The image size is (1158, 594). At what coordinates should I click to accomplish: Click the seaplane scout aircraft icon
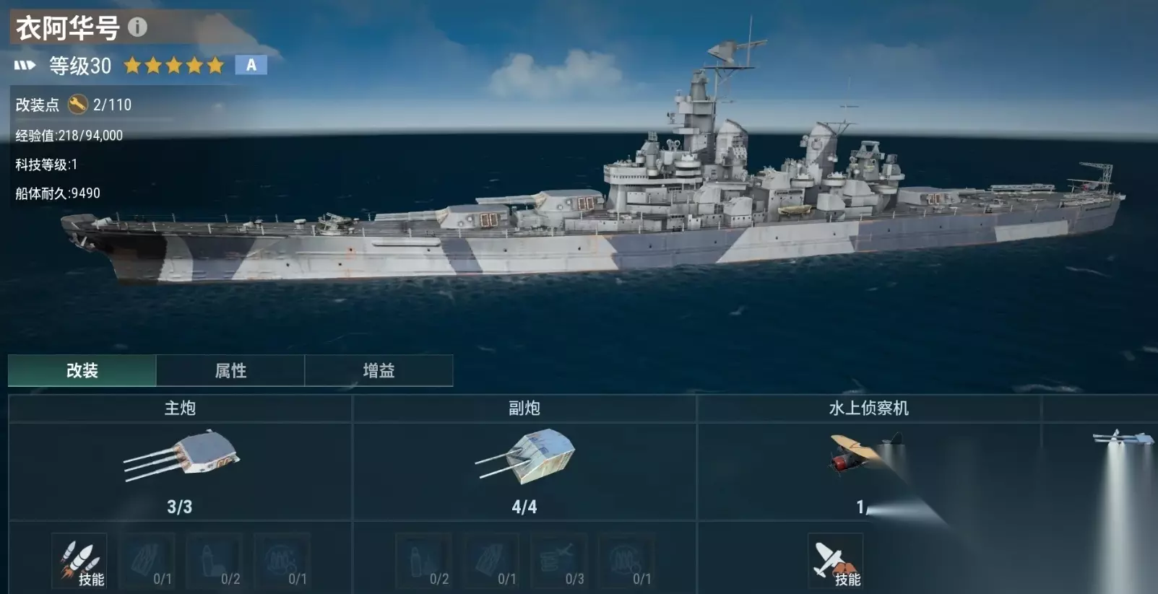coord(865,453)
